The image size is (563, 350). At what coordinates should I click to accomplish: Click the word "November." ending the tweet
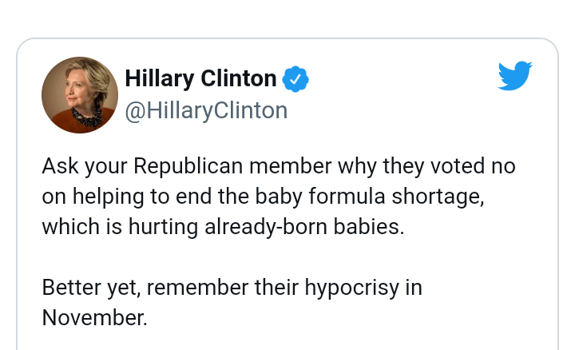pyautogui.click(x=94, y=316)
